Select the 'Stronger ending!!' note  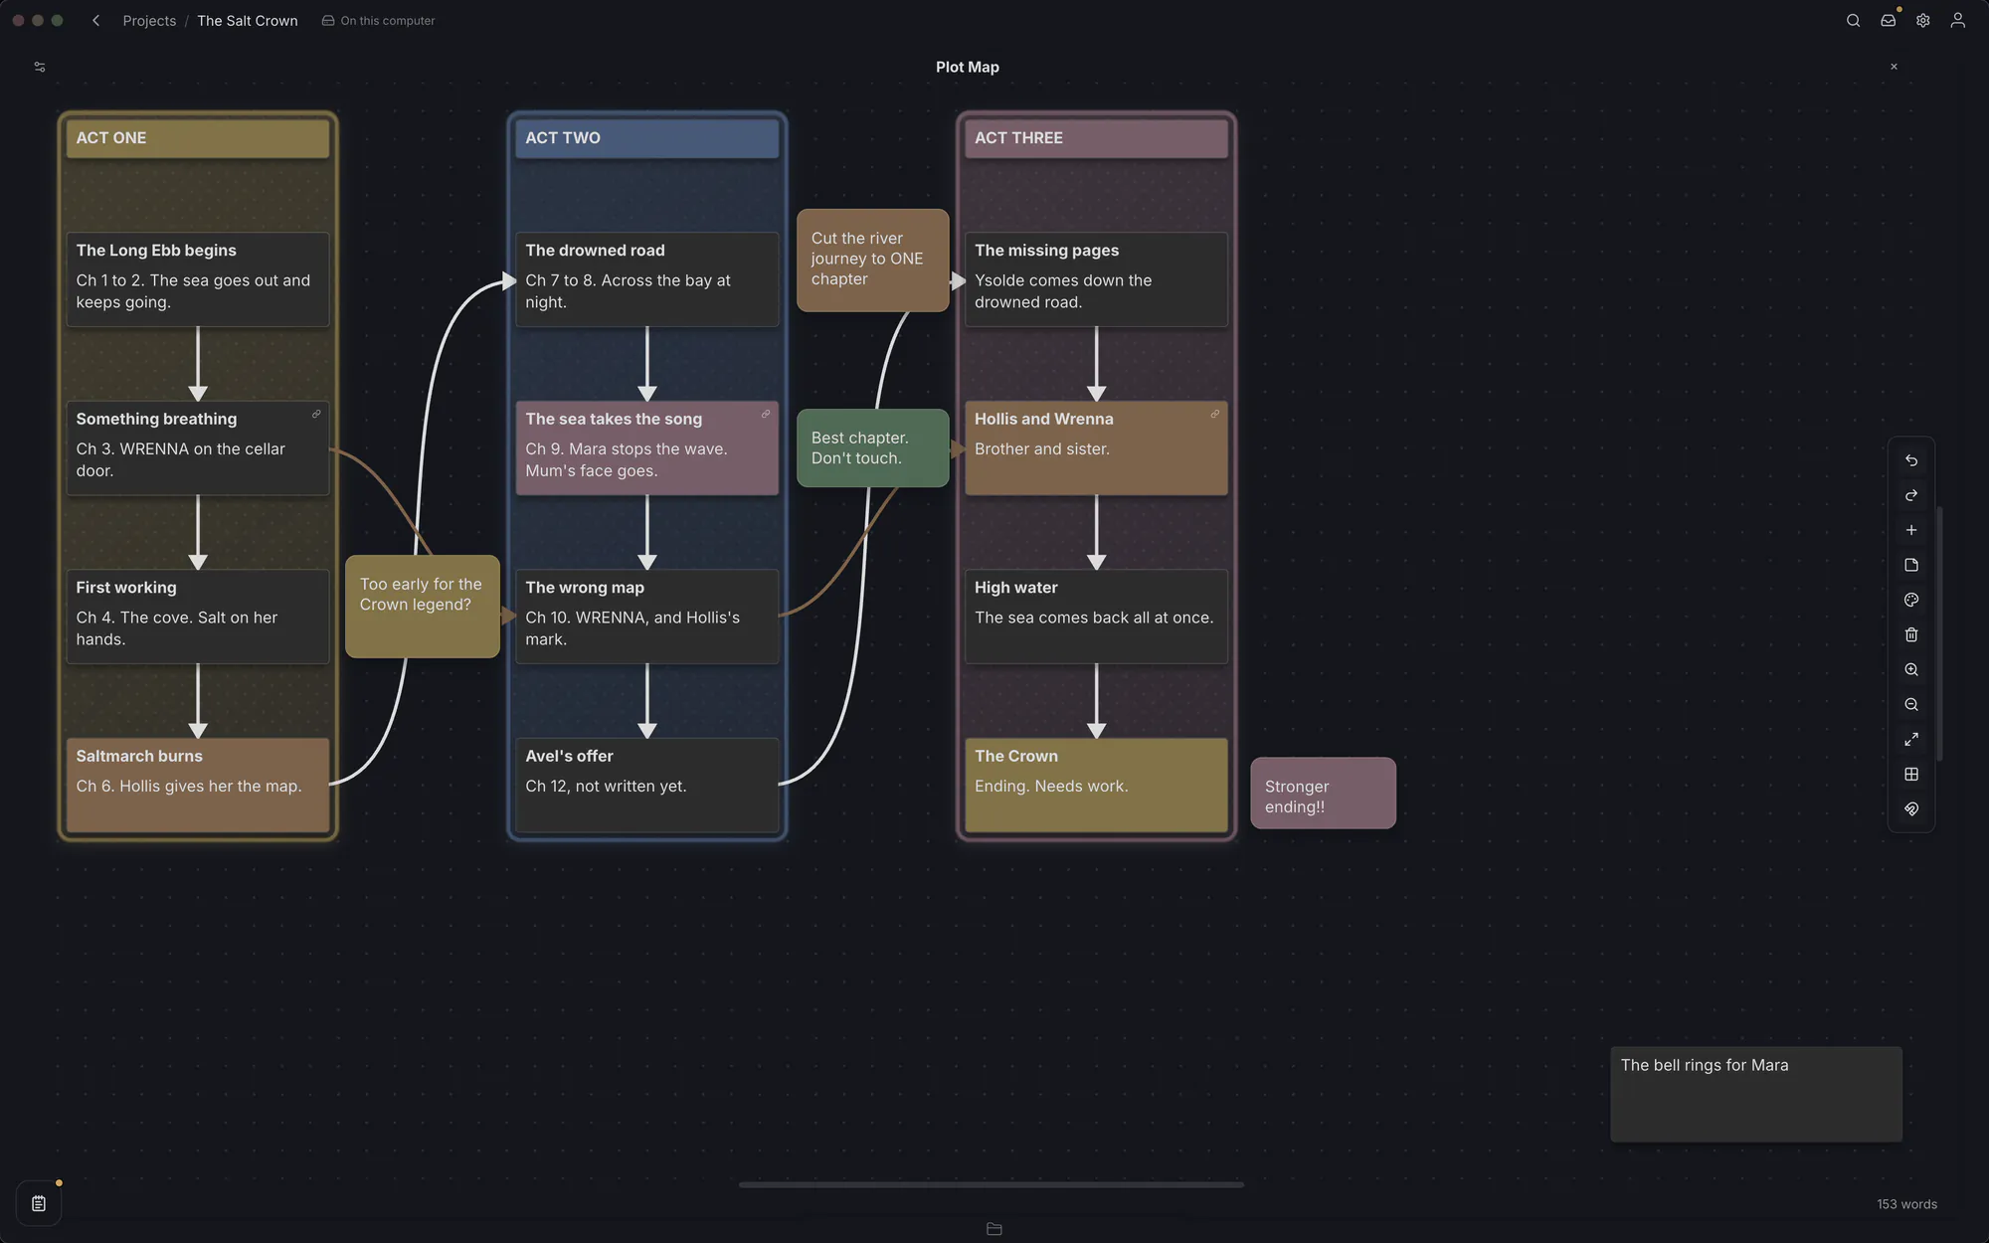(1323, 793)
